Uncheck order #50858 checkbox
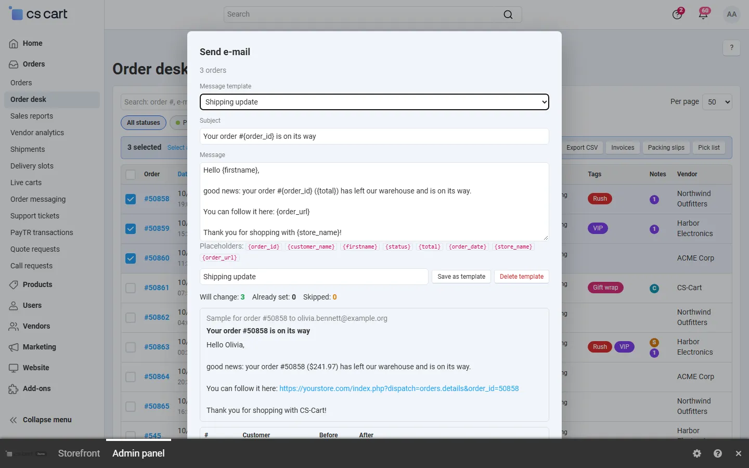This screenshot has width=749, height=468. 131,199
